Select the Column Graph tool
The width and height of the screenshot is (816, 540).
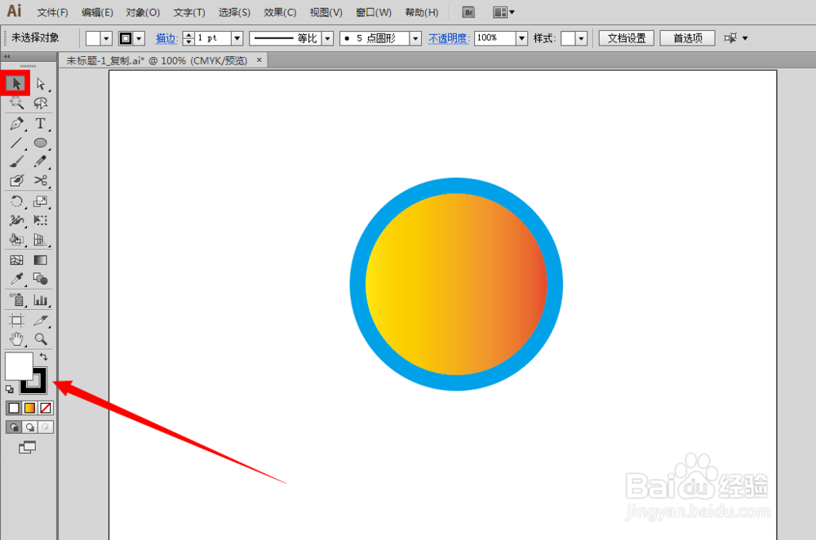tap(41, 299)
